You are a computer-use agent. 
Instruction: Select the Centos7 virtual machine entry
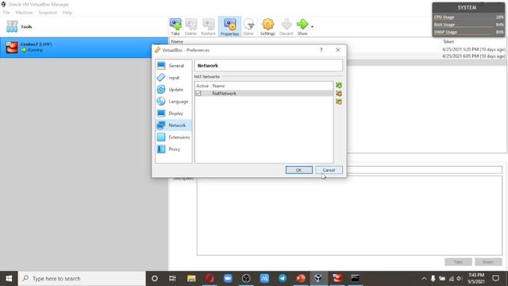point(83,48)
